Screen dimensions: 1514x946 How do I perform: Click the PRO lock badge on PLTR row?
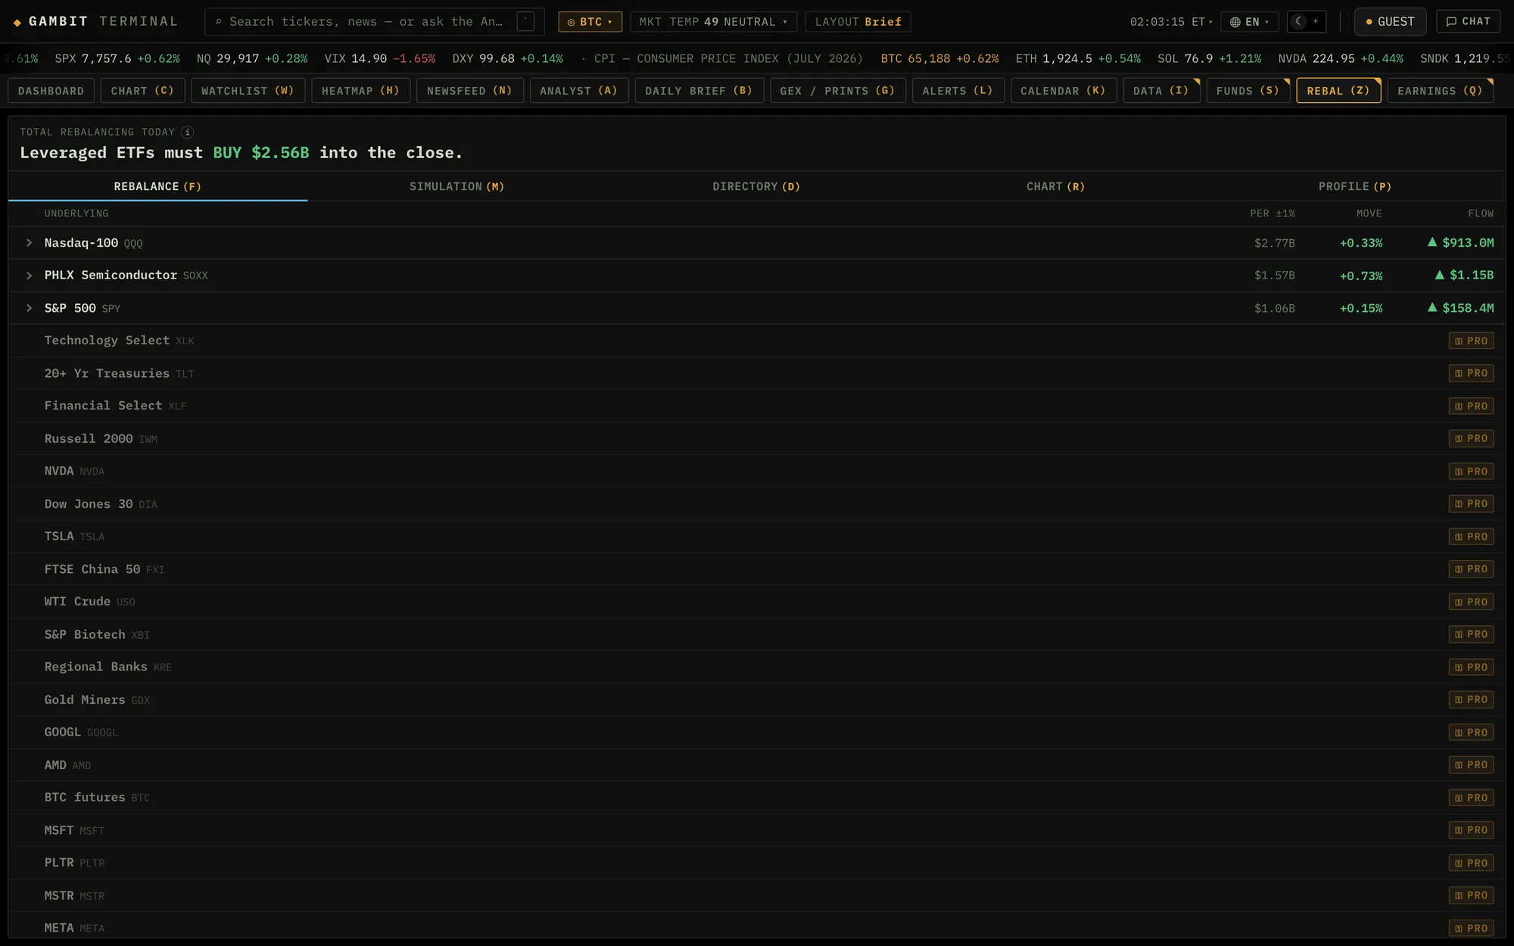click(1471, 863)
